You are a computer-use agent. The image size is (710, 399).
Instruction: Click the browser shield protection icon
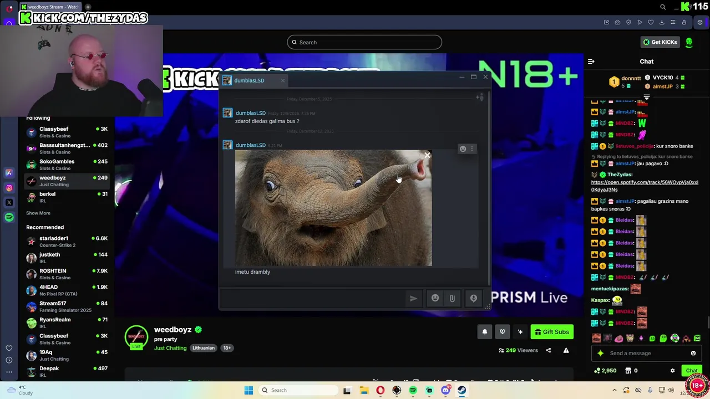coord(628,22)
